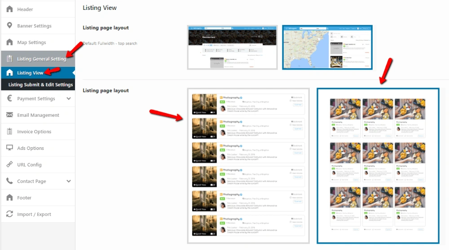The width and height of the screenshot is (449, 250).
Task: Click the Header home icon
Action: 9,9
